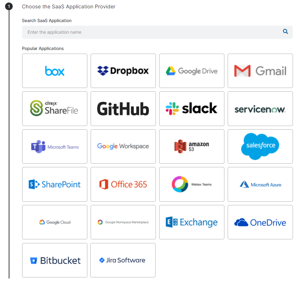The image size is (298, 281).
Task: Pick the Google Drive tile
Action: [x=192, y=71]
